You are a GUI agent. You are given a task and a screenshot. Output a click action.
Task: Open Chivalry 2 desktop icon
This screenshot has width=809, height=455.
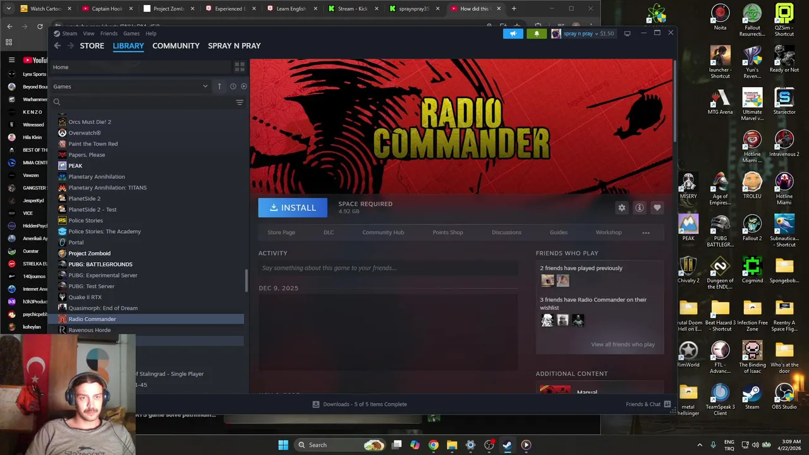[x=688, y=270]
